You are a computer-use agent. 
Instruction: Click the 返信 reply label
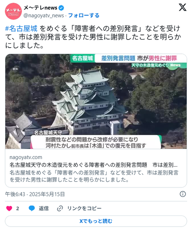tap(44, 208)
